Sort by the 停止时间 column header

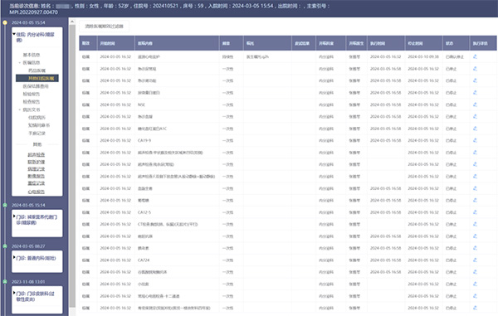pyautogui.click(x=423, y=43)
